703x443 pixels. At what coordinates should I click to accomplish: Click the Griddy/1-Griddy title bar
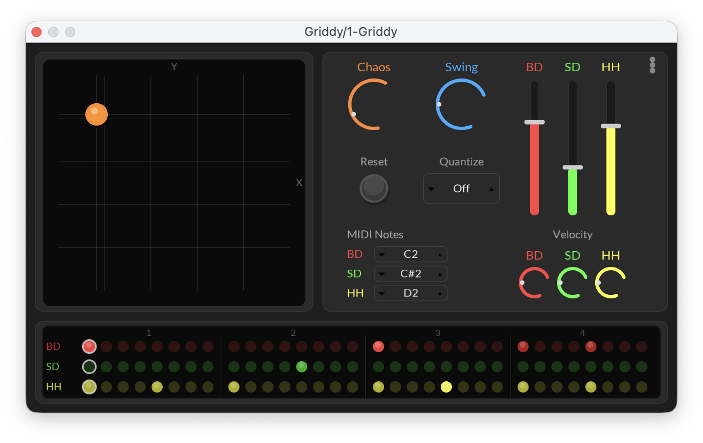click(x=351, y=32)
